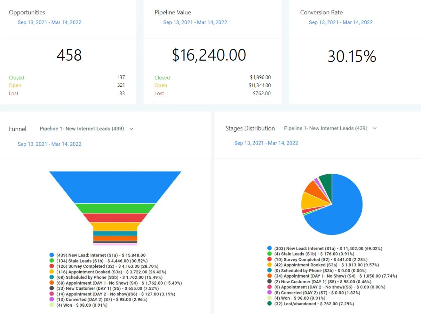Toggle orange swatch for (34) Appointment DAY 1

[x=269, y=276]
